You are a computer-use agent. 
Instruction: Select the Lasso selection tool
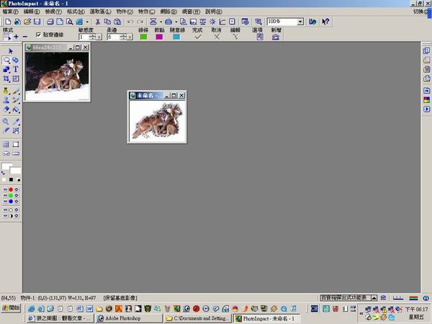pos(6,60)
